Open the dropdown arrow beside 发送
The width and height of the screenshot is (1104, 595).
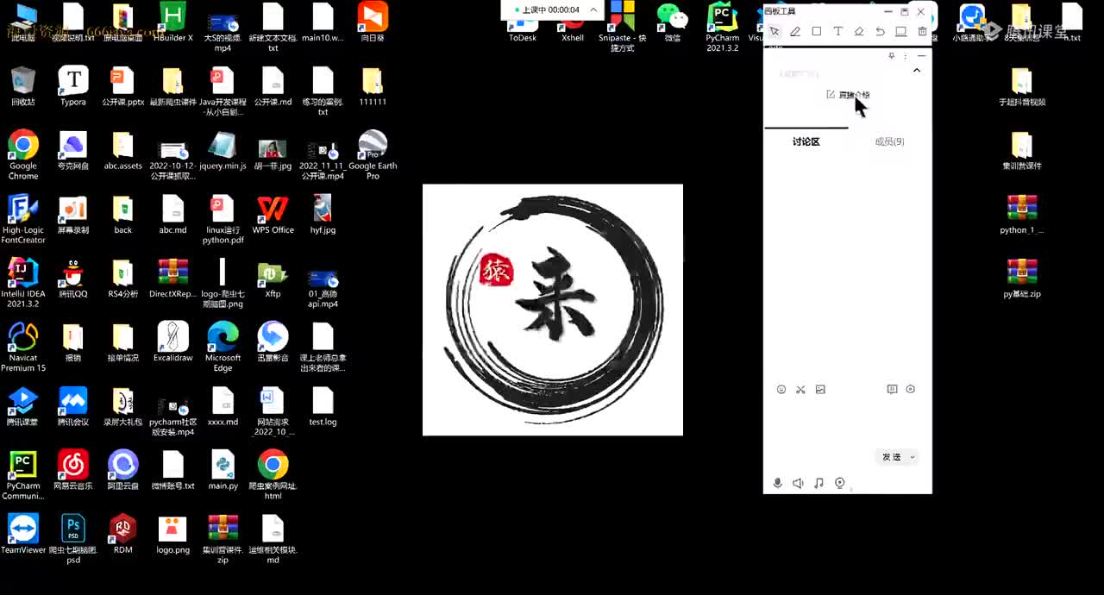913,457
